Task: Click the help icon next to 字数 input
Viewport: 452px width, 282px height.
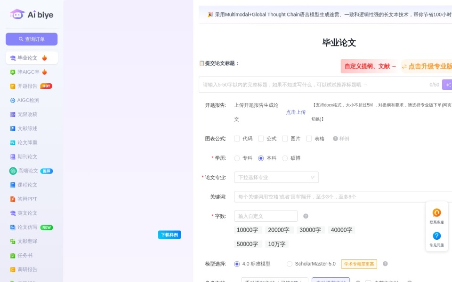Action: [x=306, y=216]
